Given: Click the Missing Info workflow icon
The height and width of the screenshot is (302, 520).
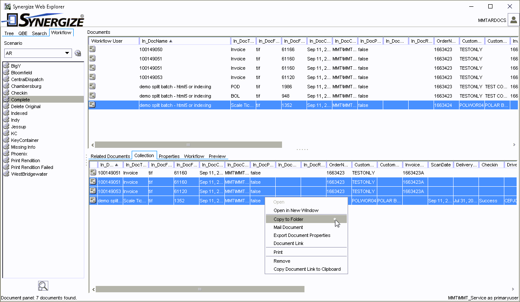Looking at the screenshot, I should 6,147.
